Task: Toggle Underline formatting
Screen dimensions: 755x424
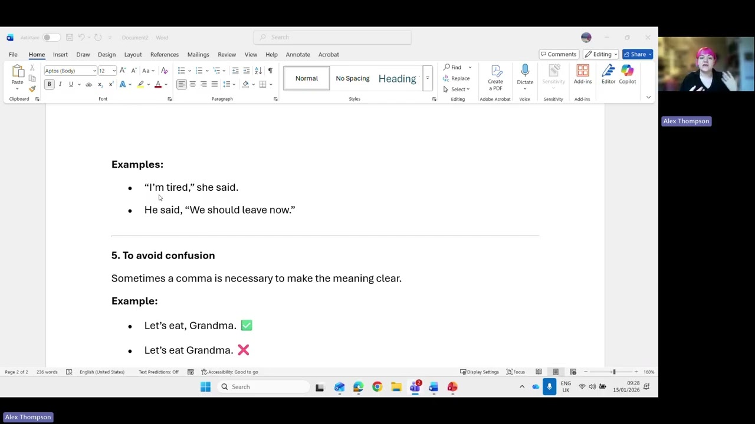Action: (71, 84)
